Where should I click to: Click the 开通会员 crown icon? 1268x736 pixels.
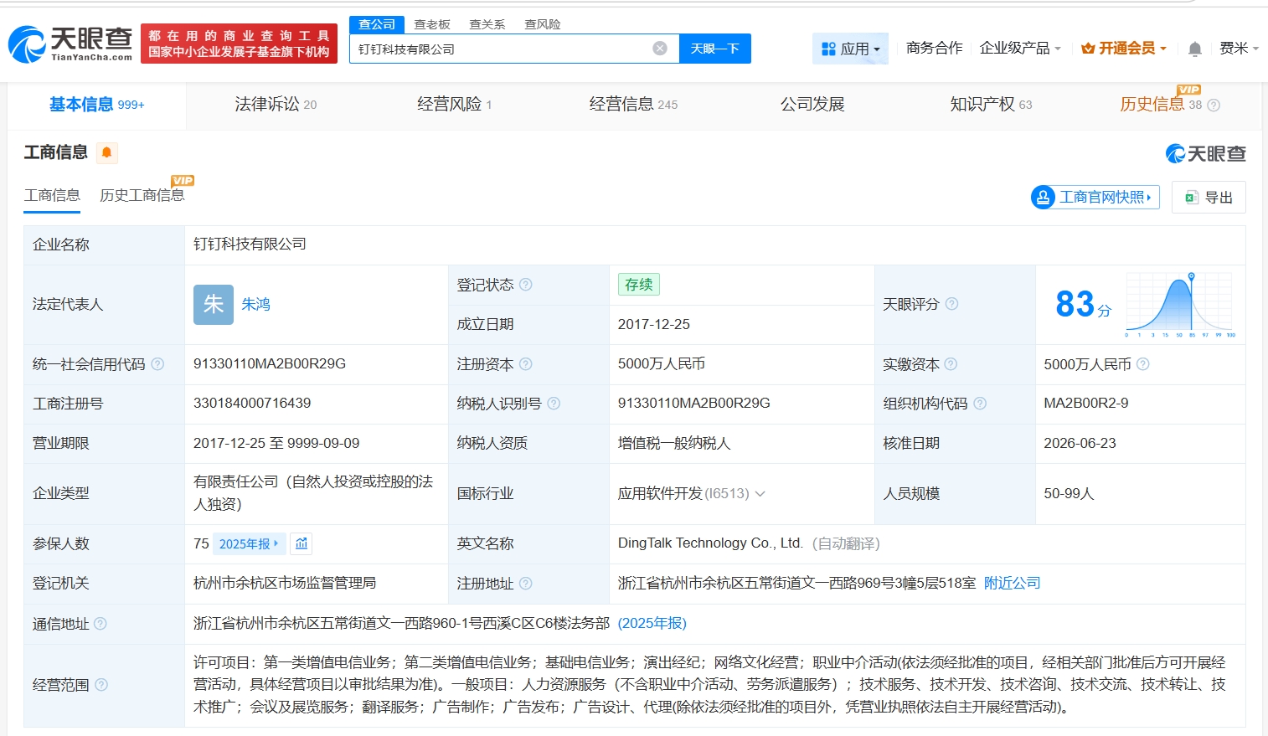pyautogui.click(x=1088, y=49)
